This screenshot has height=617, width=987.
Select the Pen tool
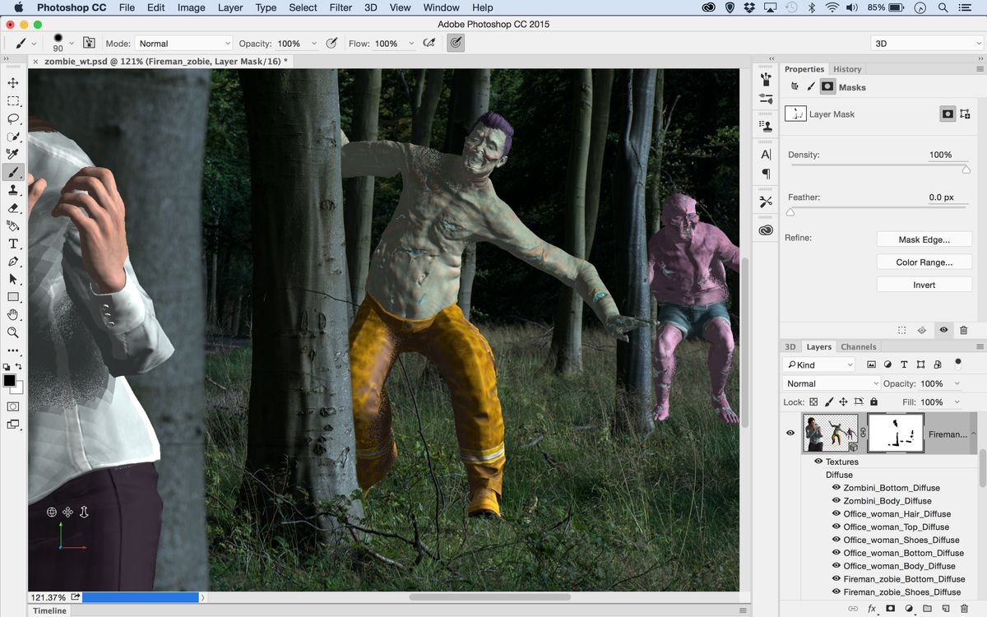point(12,262)
